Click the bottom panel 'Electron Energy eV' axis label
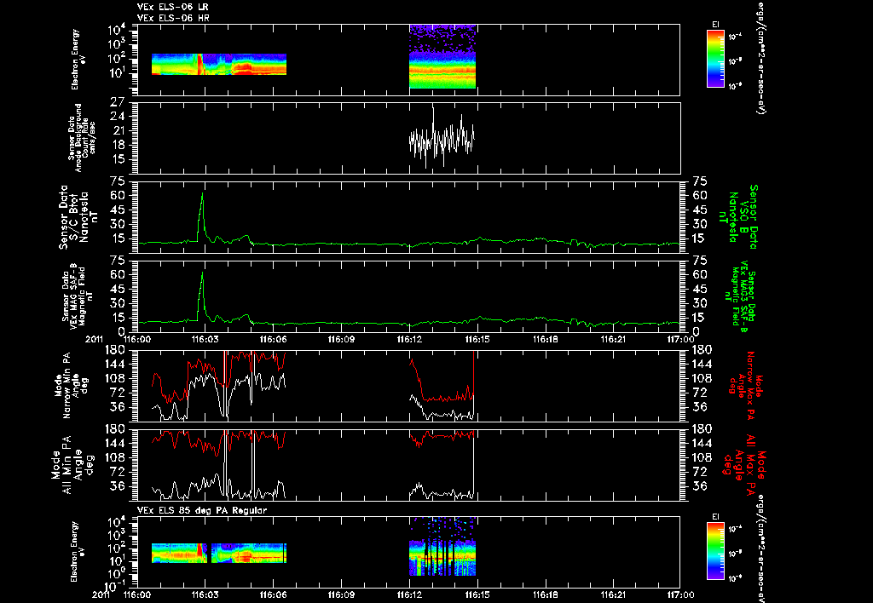Viewport: 873px width, 603px height. point(78,552)
